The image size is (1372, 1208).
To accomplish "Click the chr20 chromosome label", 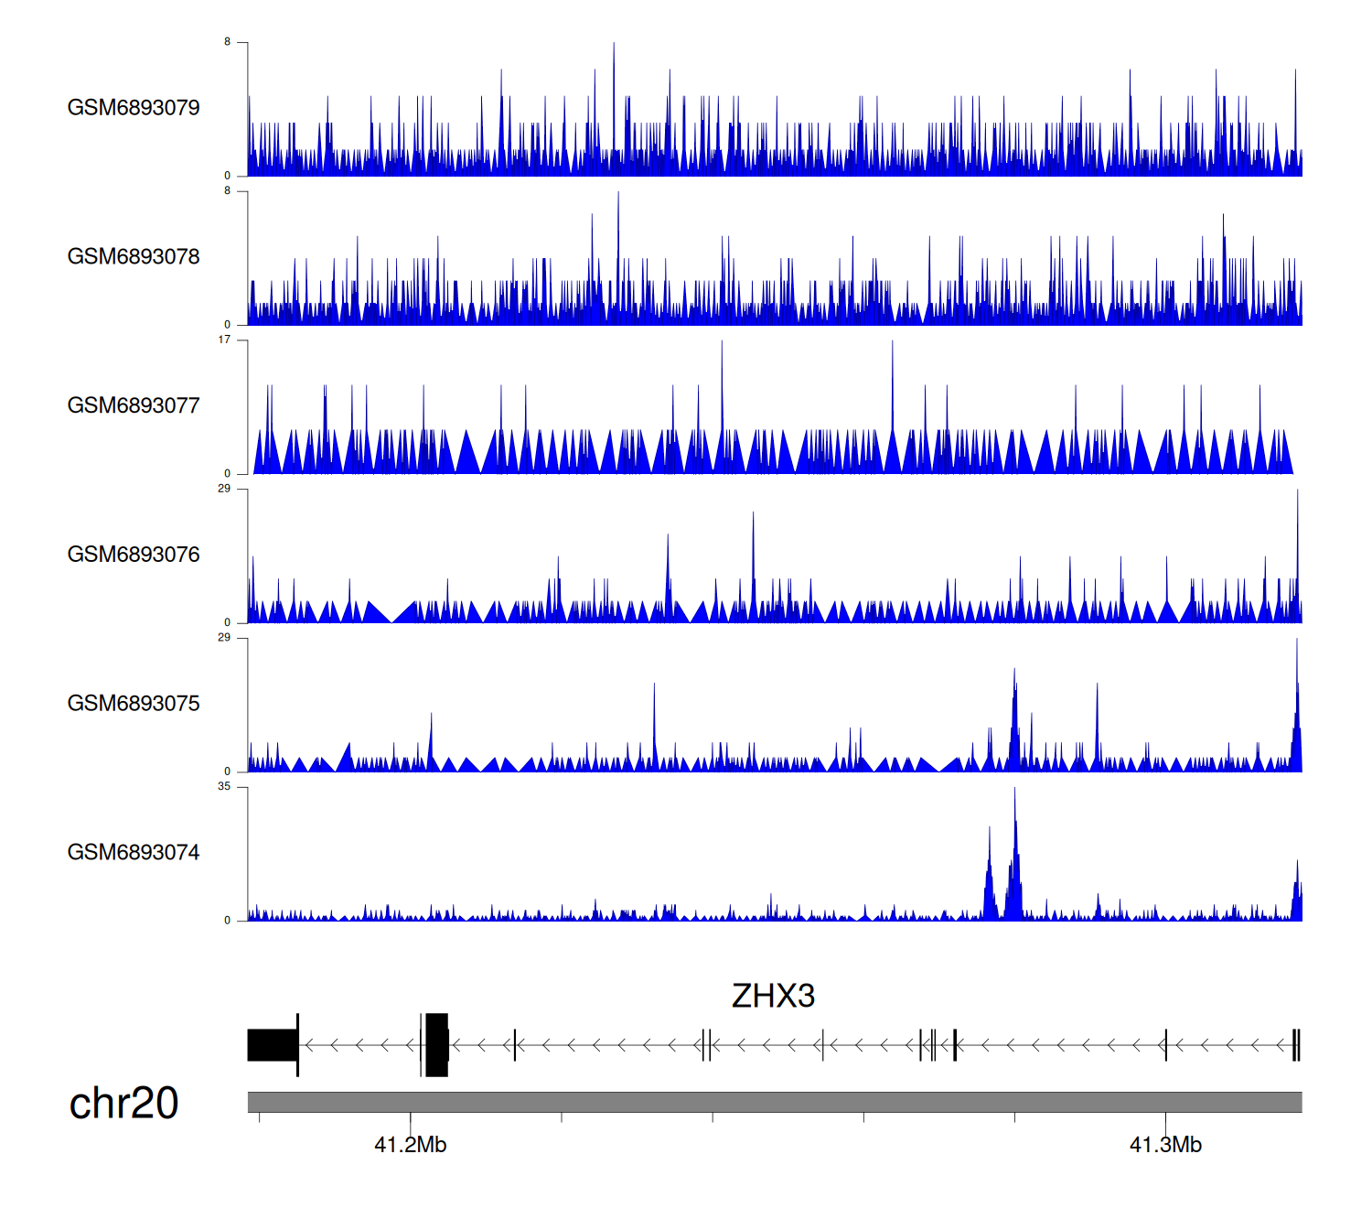I will coord(123,1104).
